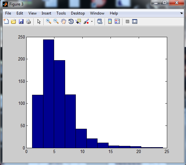The width and height of the screenshot is (186, 165).
Task: Activate the Zoom In magnifier
Action: [x=49, y=22]
